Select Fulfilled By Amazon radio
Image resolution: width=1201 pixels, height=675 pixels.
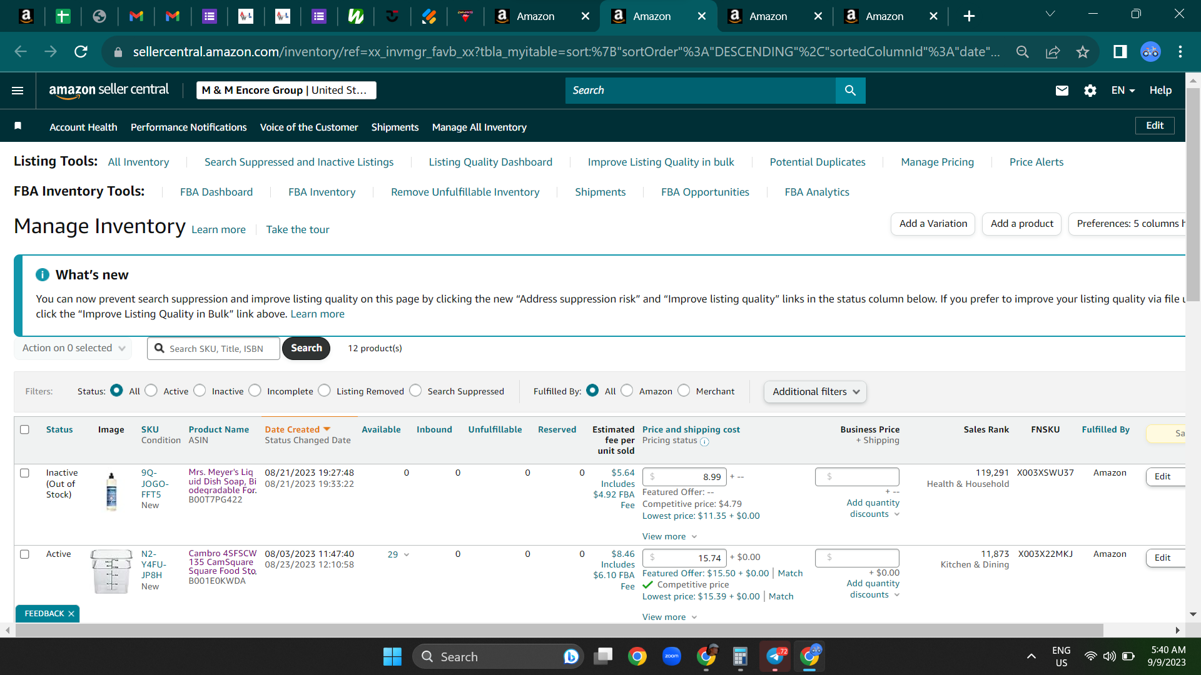point(627,391)
